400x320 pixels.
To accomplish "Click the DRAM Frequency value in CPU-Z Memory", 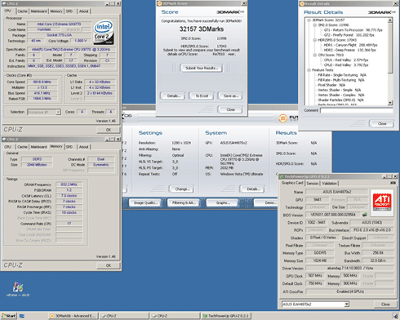I will pyautogui.click(x=69, y=184).
